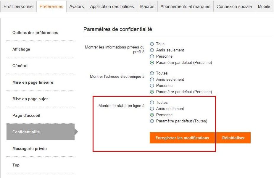This screenshot has width=274, height=178.
Task: Select 'Toutes' for email address visibility
Action: [152, 73]
